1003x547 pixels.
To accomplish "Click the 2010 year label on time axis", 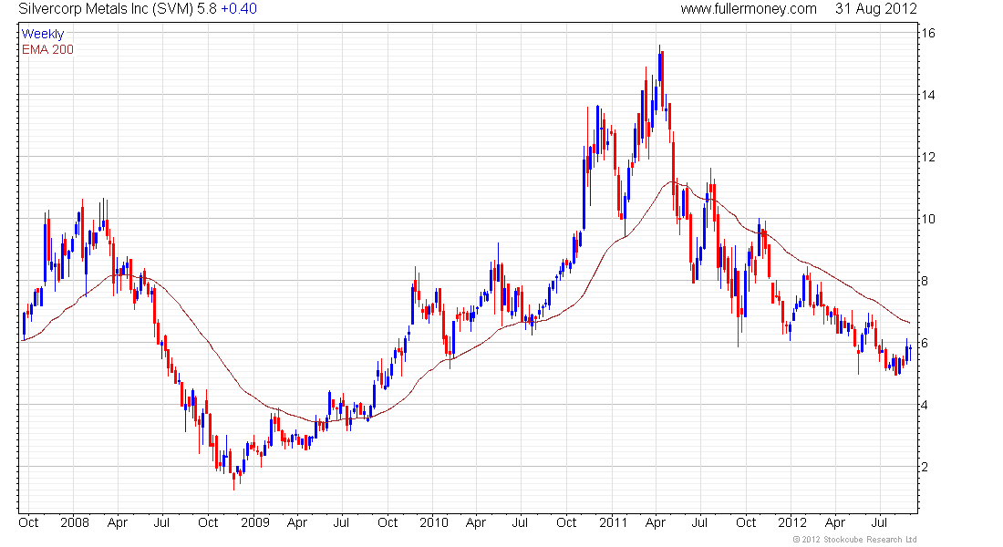I will click(x=434, y=522).
